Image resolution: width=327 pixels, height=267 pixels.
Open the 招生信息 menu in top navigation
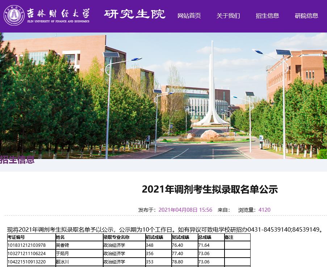(x=267, y=16)
